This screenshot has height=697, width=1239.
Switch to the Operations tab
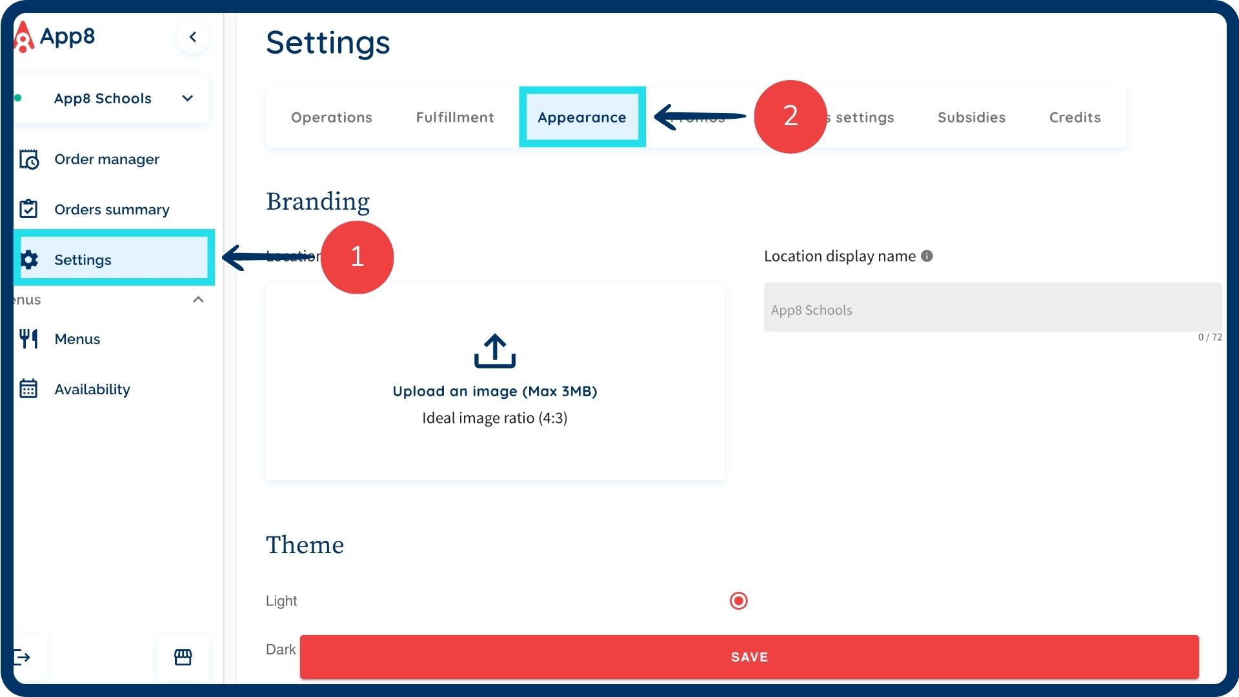tap(331, 117)
